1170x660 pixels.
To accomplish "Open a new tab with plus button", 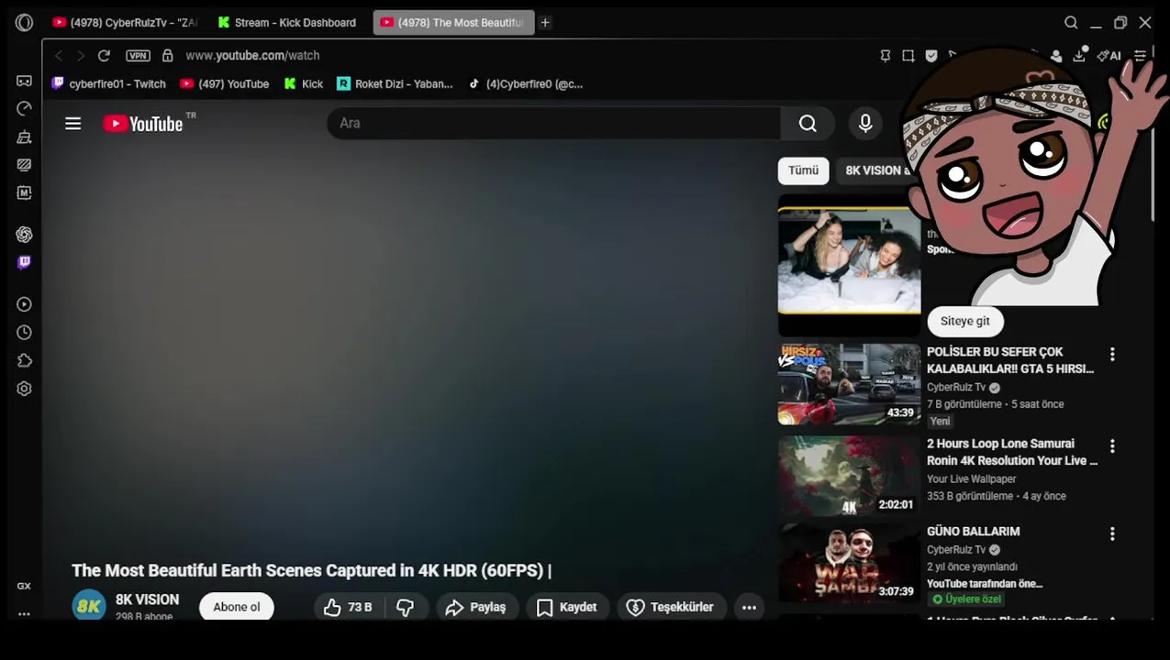I will click(x=545, y=23).
